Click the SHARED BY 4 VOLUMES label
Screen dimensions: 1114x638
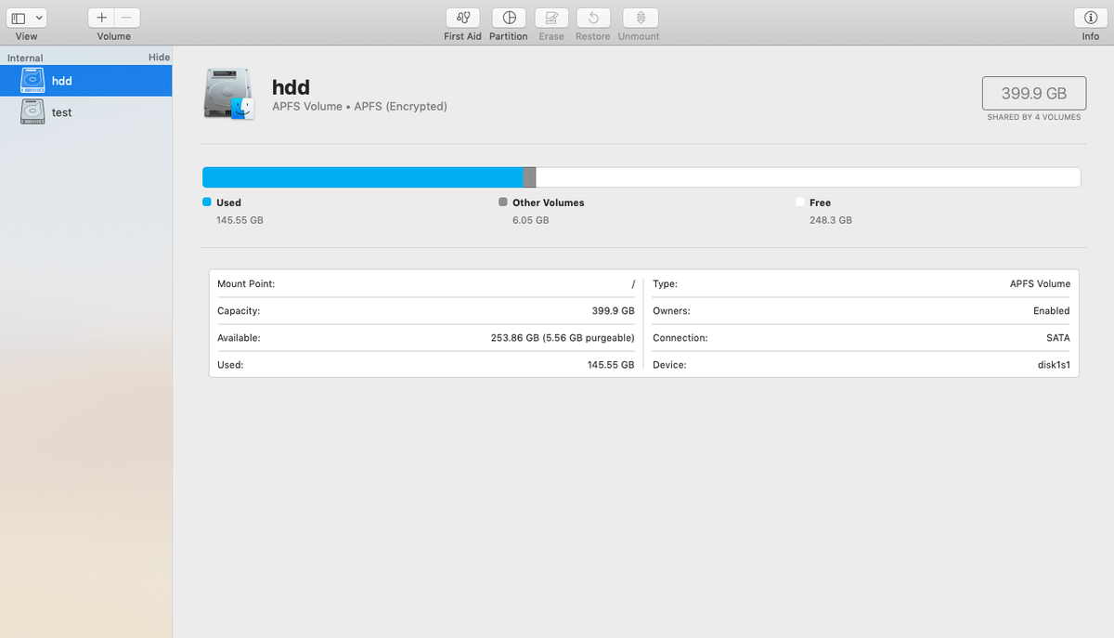(x=1033, y=117)
